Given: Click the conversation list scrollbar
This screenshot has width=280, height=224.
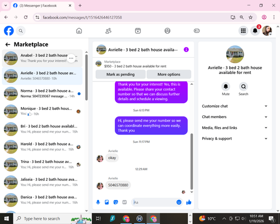Looking at the screenshot, I should coord(86,77).
